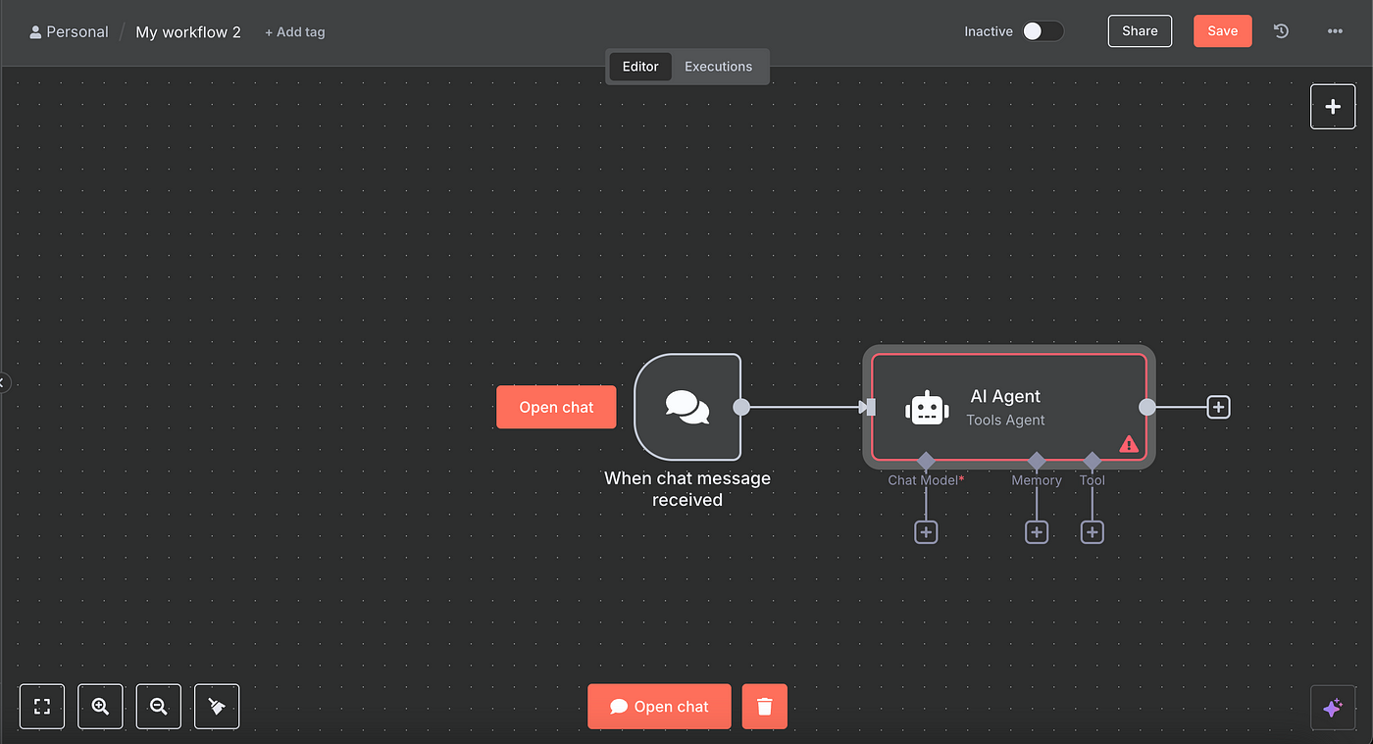Open workflow history clock icon
The image size is (1373, 744).
1281,31
